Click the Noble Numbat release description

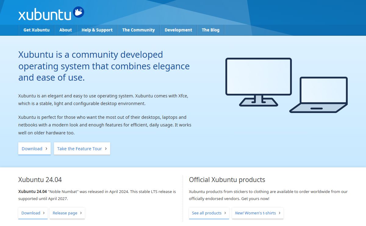(97, 195)
